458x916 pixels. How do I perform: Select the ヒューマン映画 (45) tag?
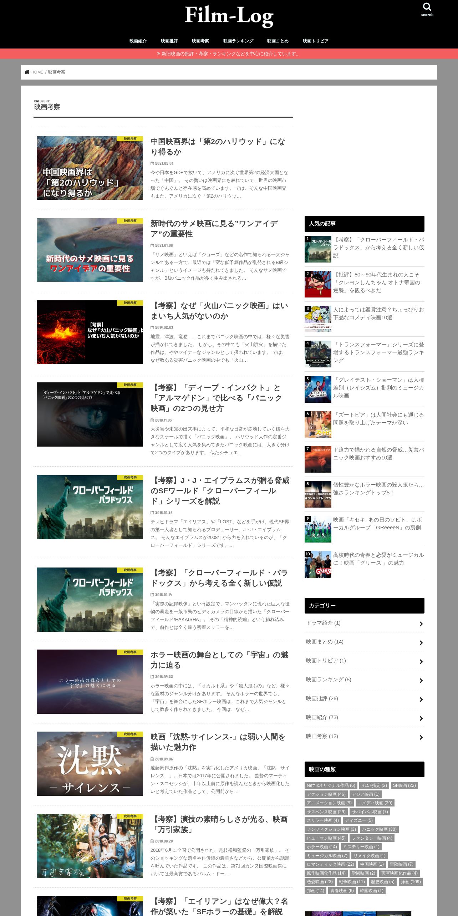pyautogui.click(x=326, y=838)
